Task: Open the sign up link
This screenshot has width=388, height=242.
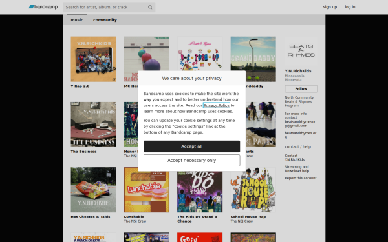Action: coord(330,7)
